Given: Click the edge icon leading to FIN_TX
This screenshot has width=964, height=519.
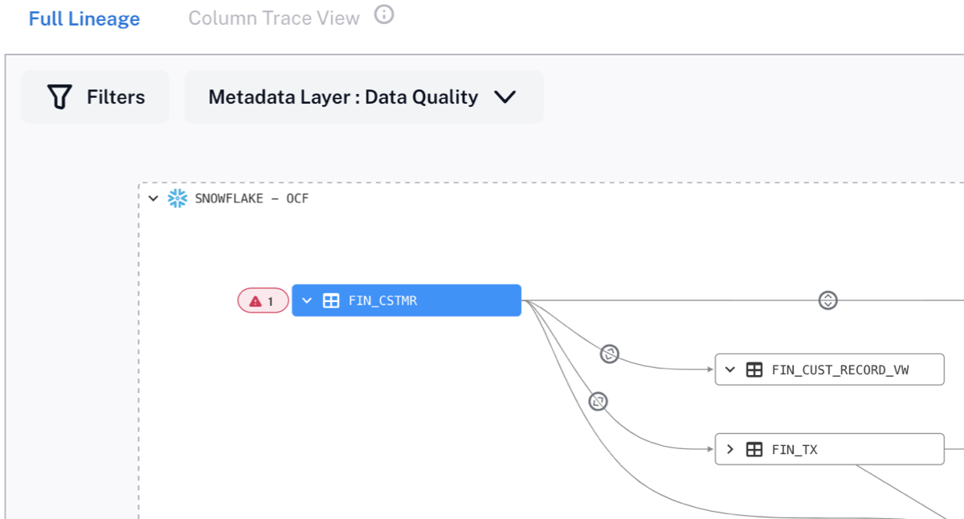Looking at the screenshot, I should click(598, 401).
